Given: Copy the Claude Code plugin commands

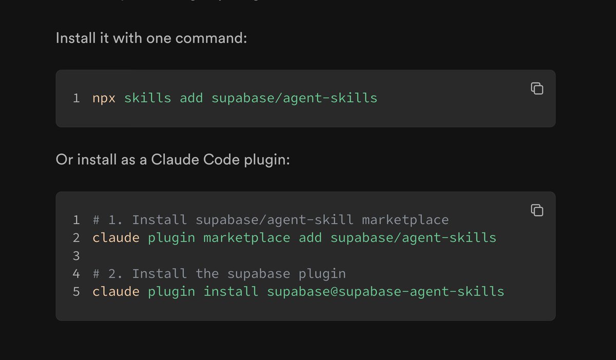Looking at the screenshot, I should (537, 210).
